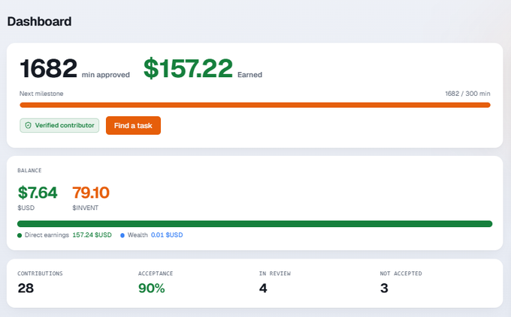Click the 79.10 INVENT balance
This screenshot has width=511, height=317.
coord(91,193)
